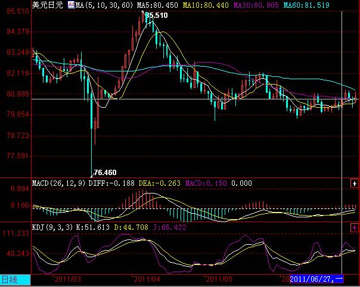
Task: Click the 2011/04 date axis label
Action: pyautogui.click(x=147, y=279)
